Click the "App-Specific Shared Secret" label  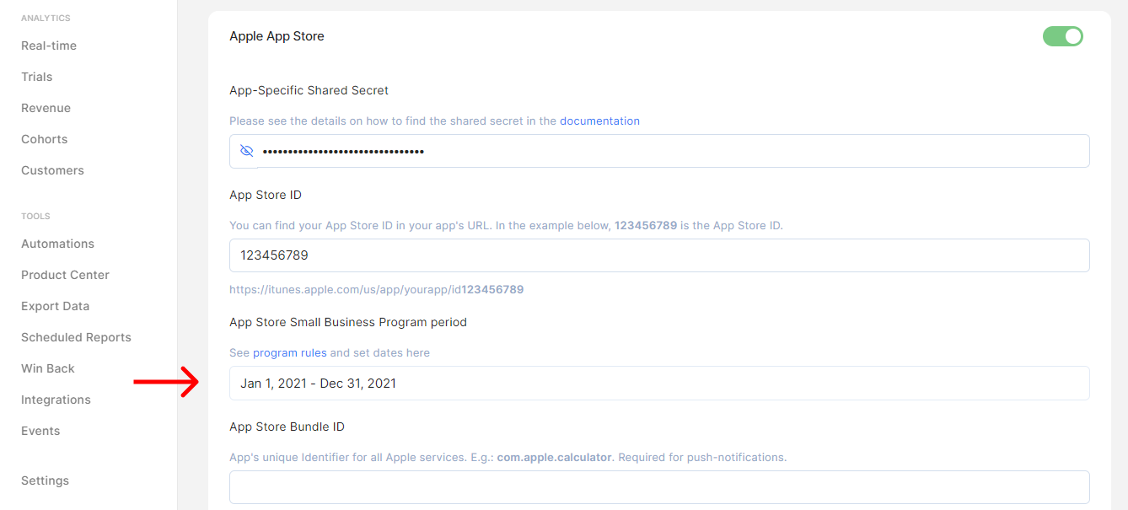pos(309,90)
